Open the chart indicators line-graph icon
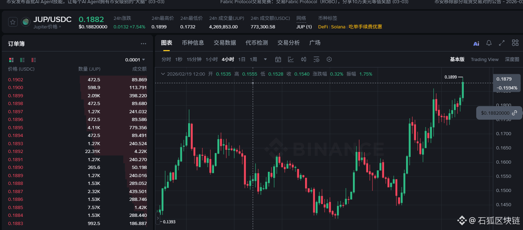Screen dimensions: 523x230 click(291, 59)
